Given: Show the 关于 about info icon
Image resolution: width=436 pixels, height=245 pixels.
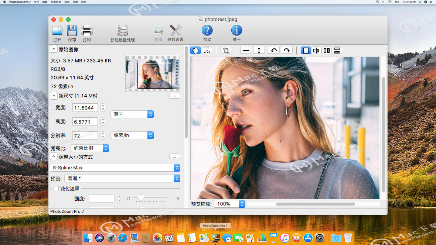Looking at the screenshot, I should tap(236, 33).
